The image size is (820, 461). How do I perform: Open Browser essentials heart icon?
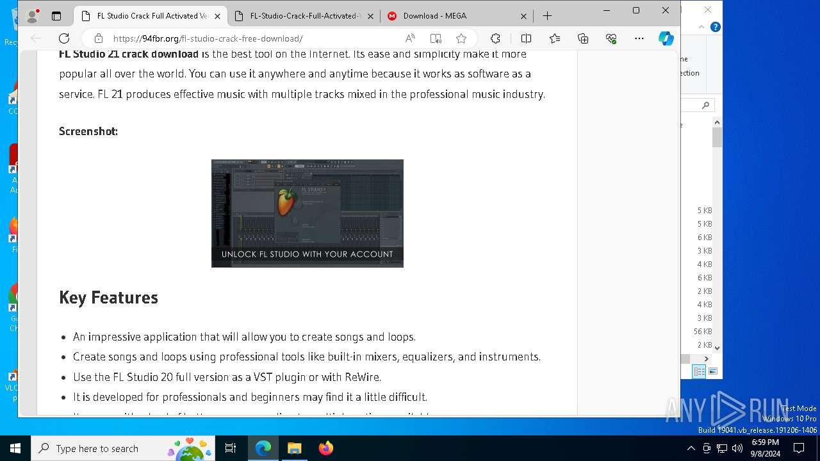[x=611, y=38]
